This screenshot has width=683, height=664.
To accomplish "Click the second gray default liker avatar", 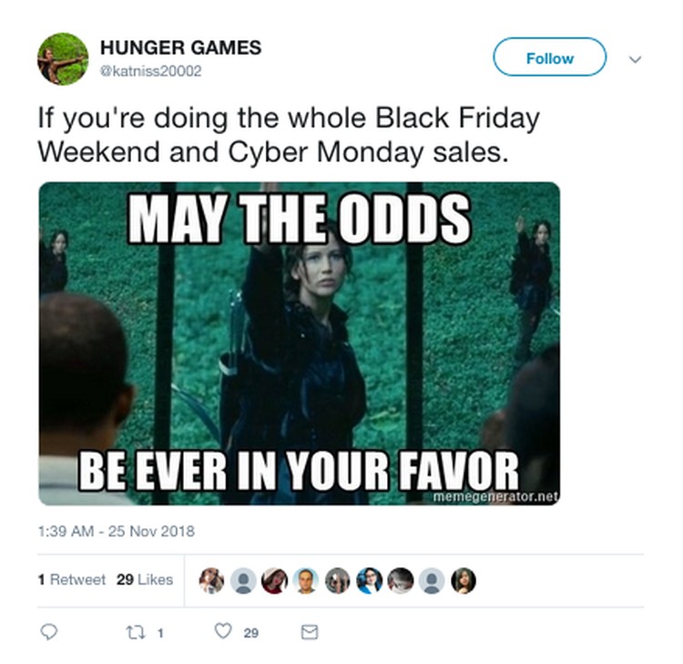I will [432, 581].
